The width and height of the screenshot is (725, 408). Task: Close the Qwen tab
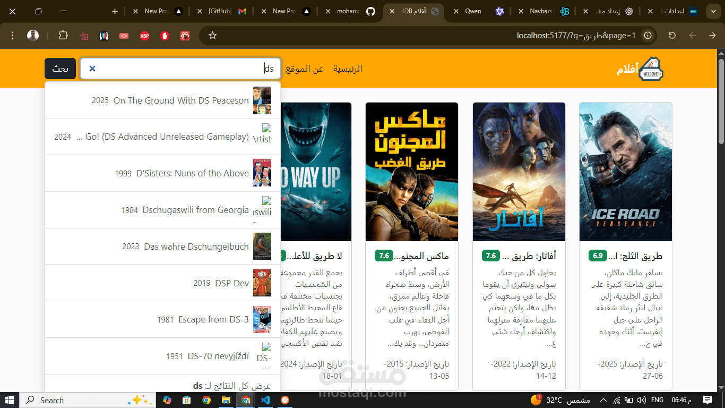pos(456,11)
